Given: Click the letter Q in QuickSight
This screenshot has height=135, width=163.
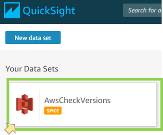Looking at the screenshot, I should click(x=27, y=11).
